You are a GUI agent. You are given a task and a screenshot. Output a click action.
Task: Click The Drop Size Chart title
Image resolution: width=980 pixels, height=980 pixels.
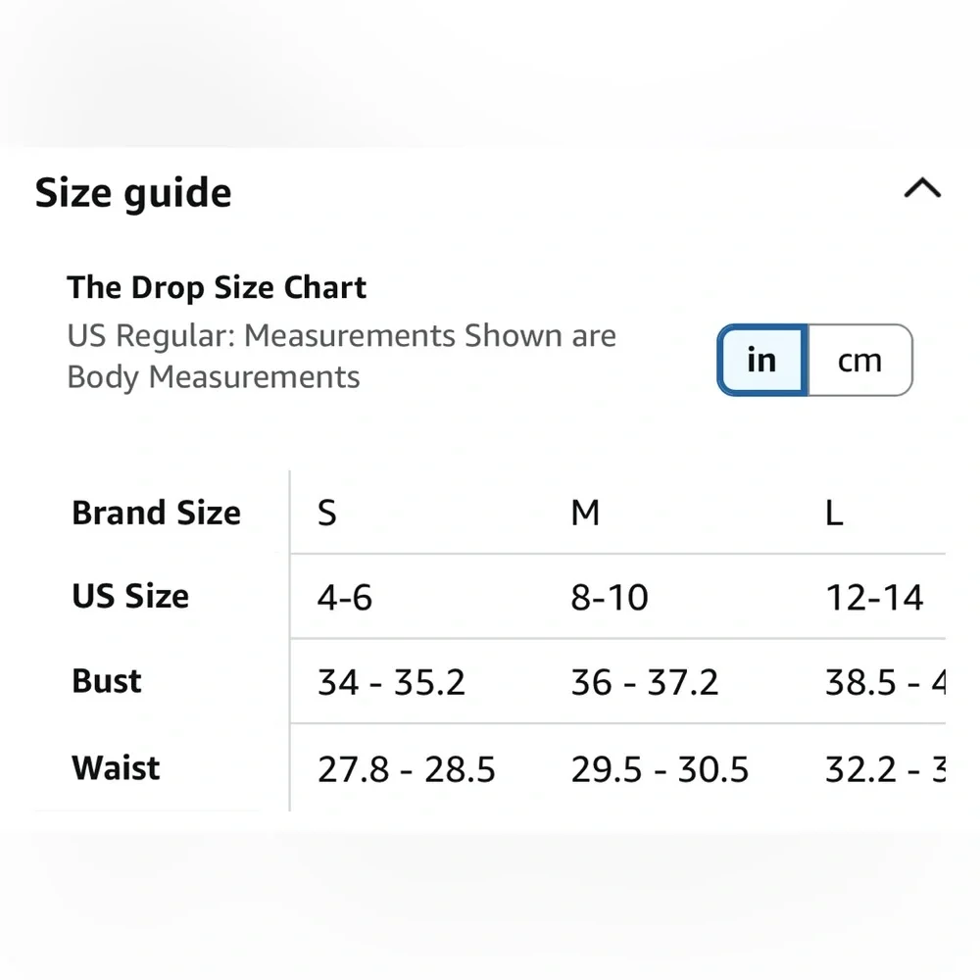tap(217, 287)
